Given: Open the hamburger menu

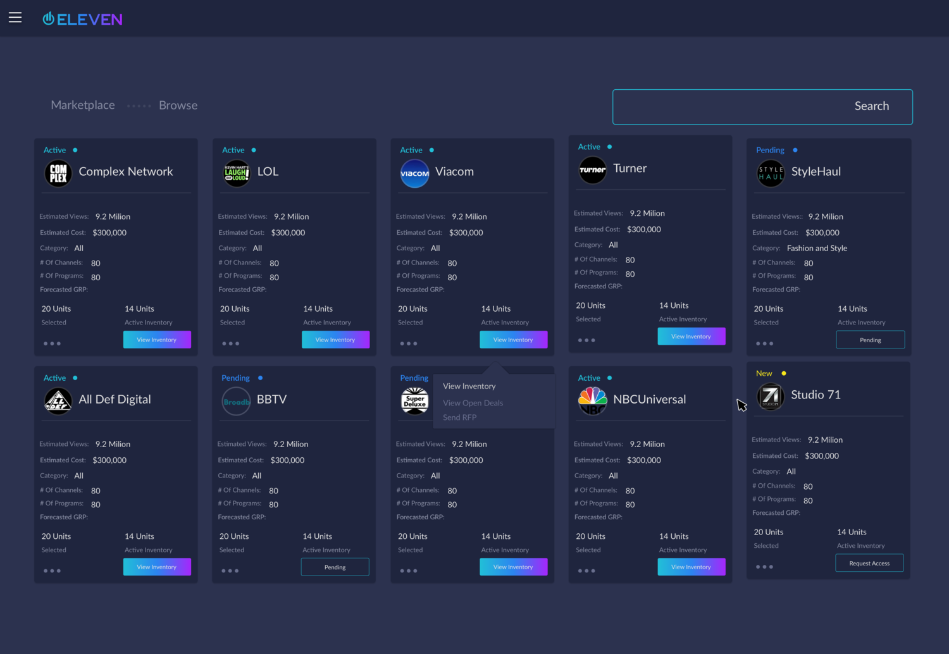Looking at the screenshot, I should click(x=15, y=18).
